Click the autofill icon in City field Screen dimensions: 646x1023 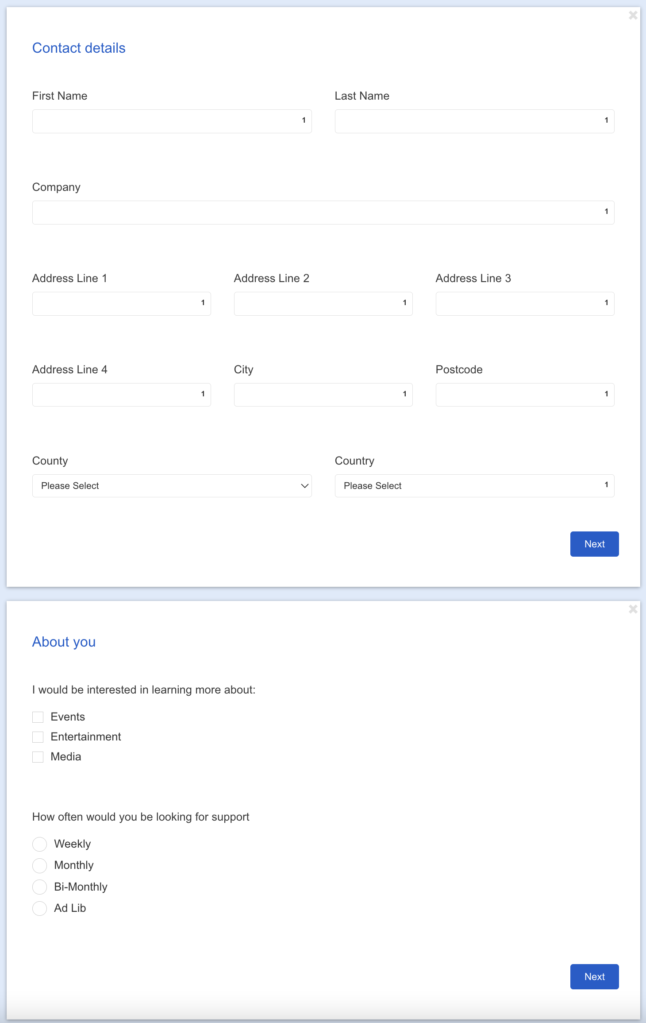[x=404, y=394]
